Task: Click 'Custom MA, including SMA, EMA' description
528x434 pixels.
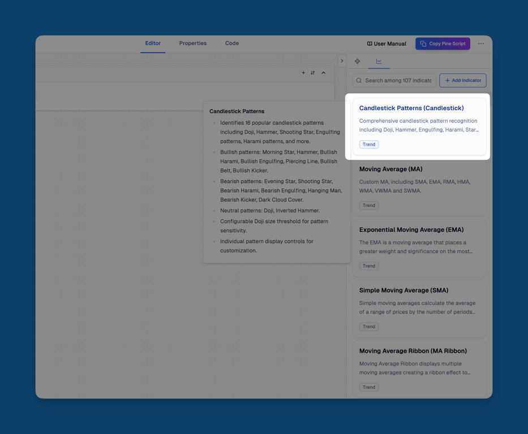Action: [x=414, y=186]
